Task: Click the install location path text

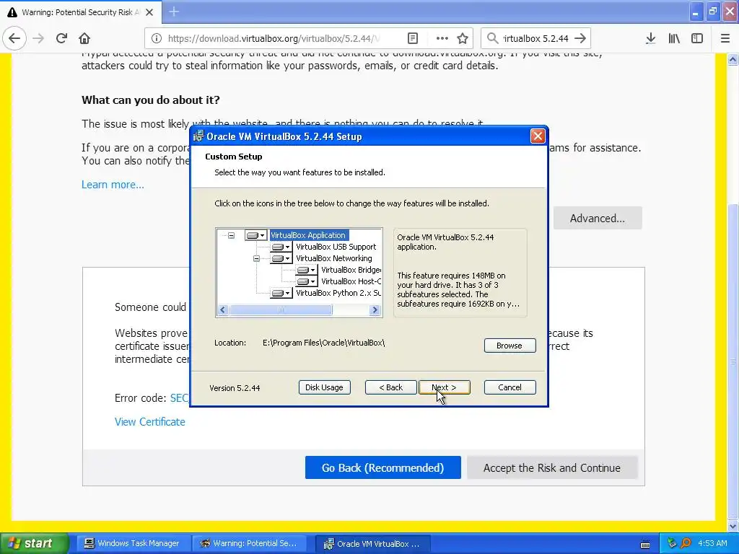Action: [324, 343]
